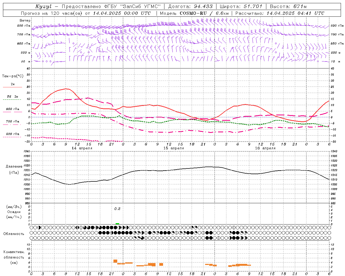Click the 'Давление' pressure panel label
Screen dimensions: 345x276
coord(14,167)
